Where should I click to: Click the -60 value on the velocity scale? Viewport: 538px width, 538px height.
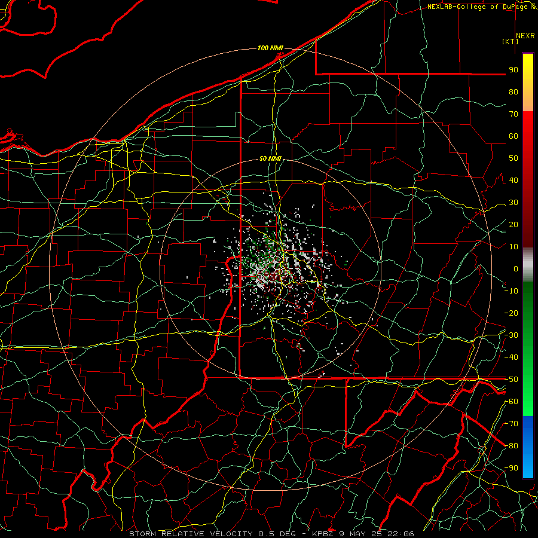pyautogui.click(x=511, y=402)
